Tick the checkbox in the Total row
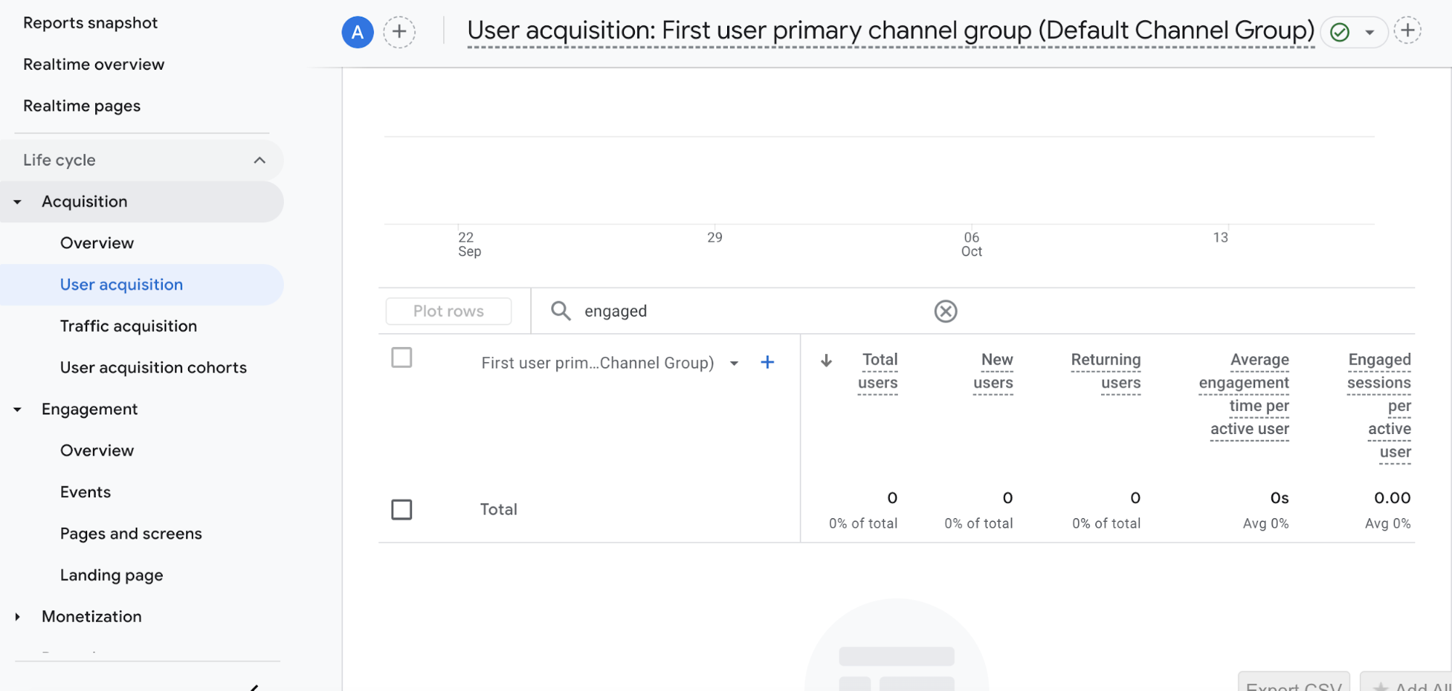 (x=402, y=510)
